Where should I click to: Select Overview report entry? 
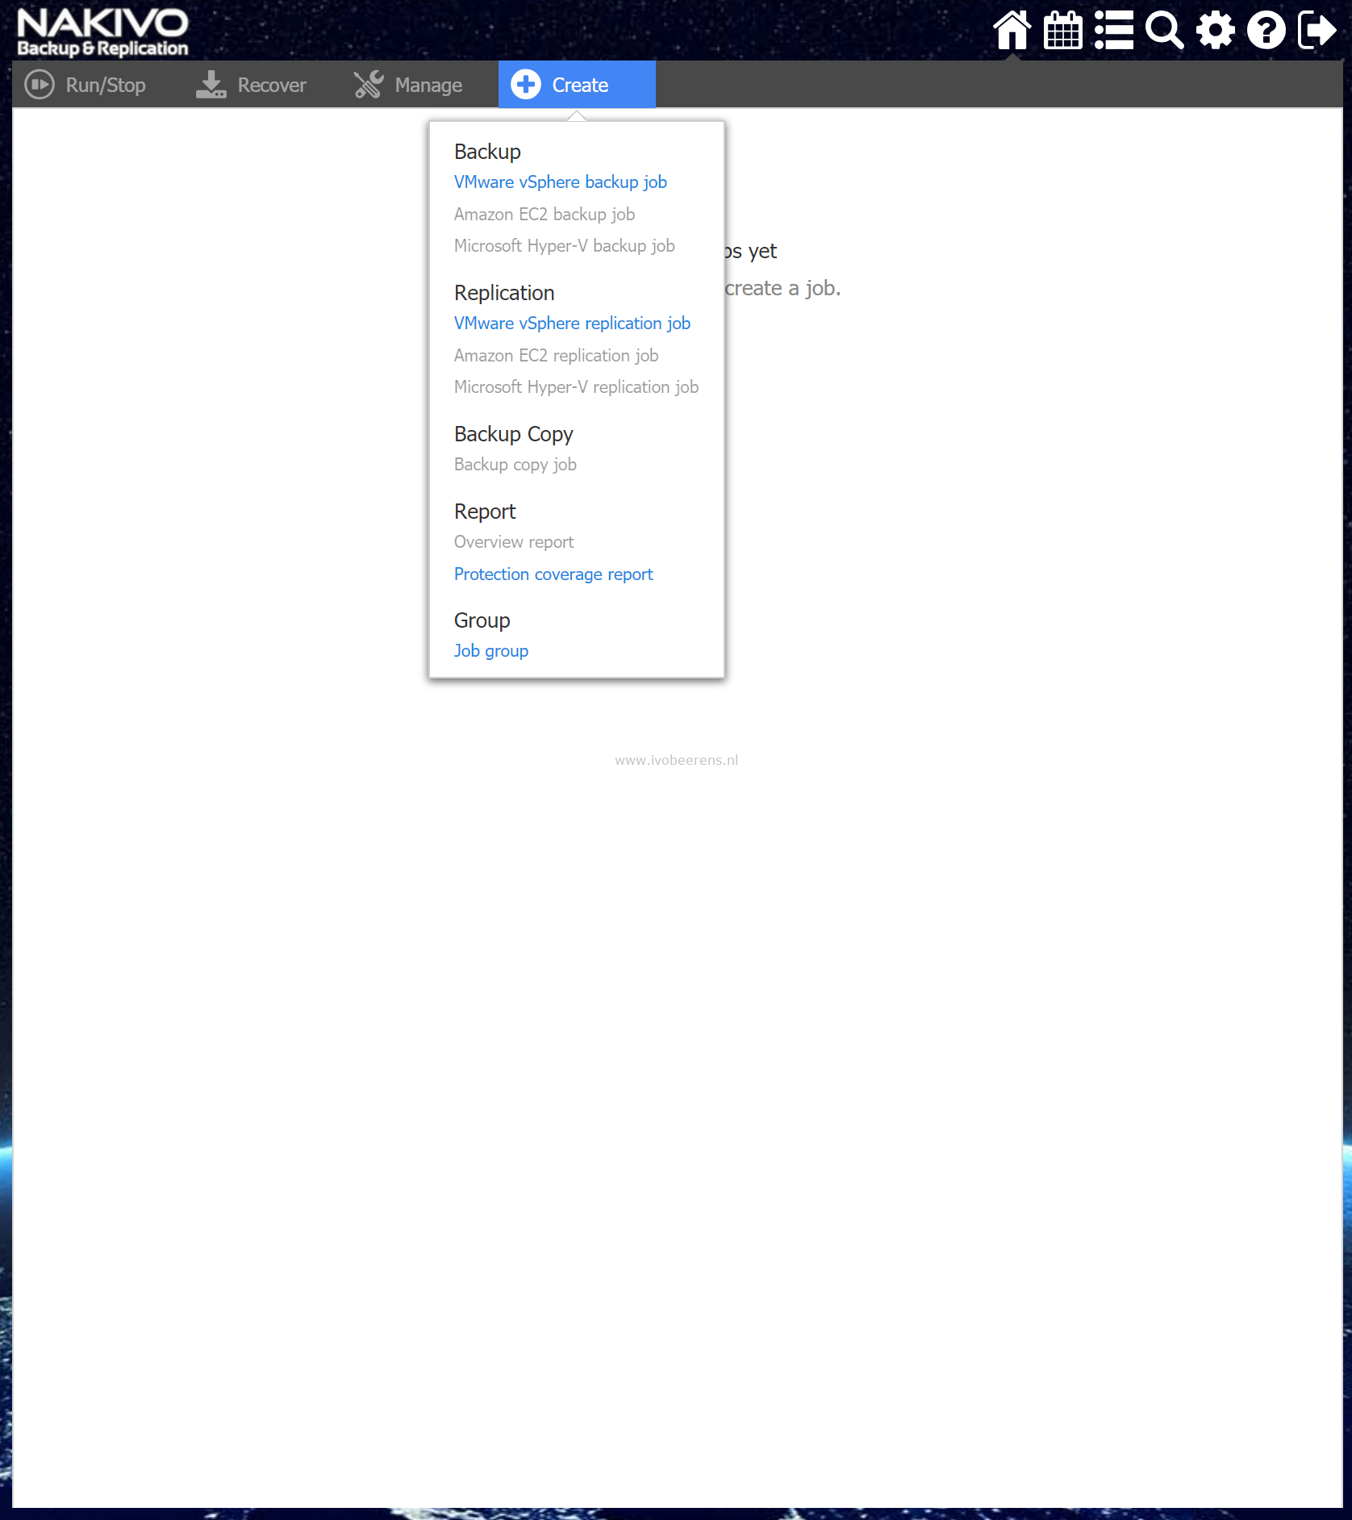pyautogui.click(x=514, y=542)
